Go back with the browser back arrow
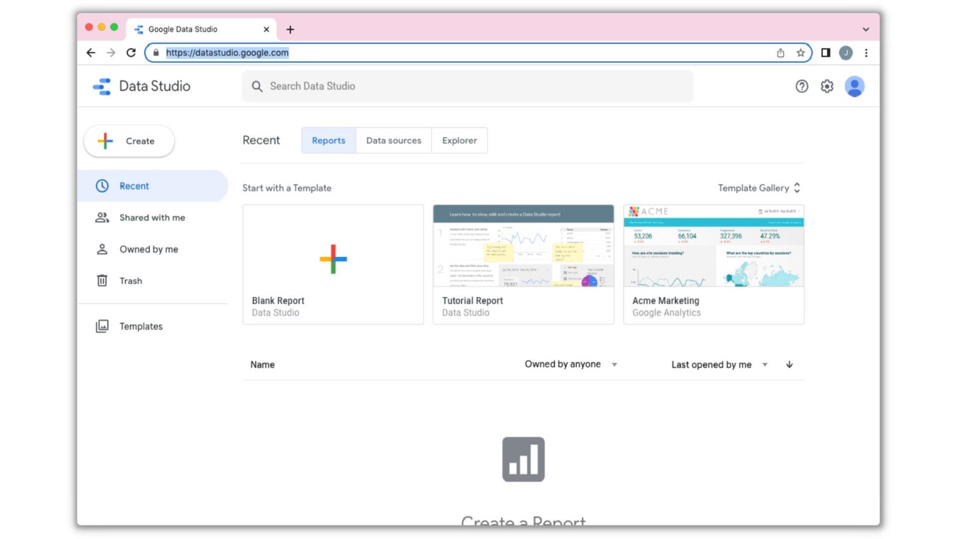Viewport: 959px width, 539px height. (x=91, y=53)
